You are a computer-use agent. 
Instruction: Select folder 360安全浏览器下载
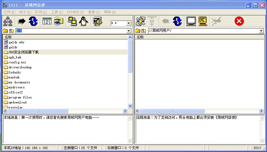click(x=24, y=52)
